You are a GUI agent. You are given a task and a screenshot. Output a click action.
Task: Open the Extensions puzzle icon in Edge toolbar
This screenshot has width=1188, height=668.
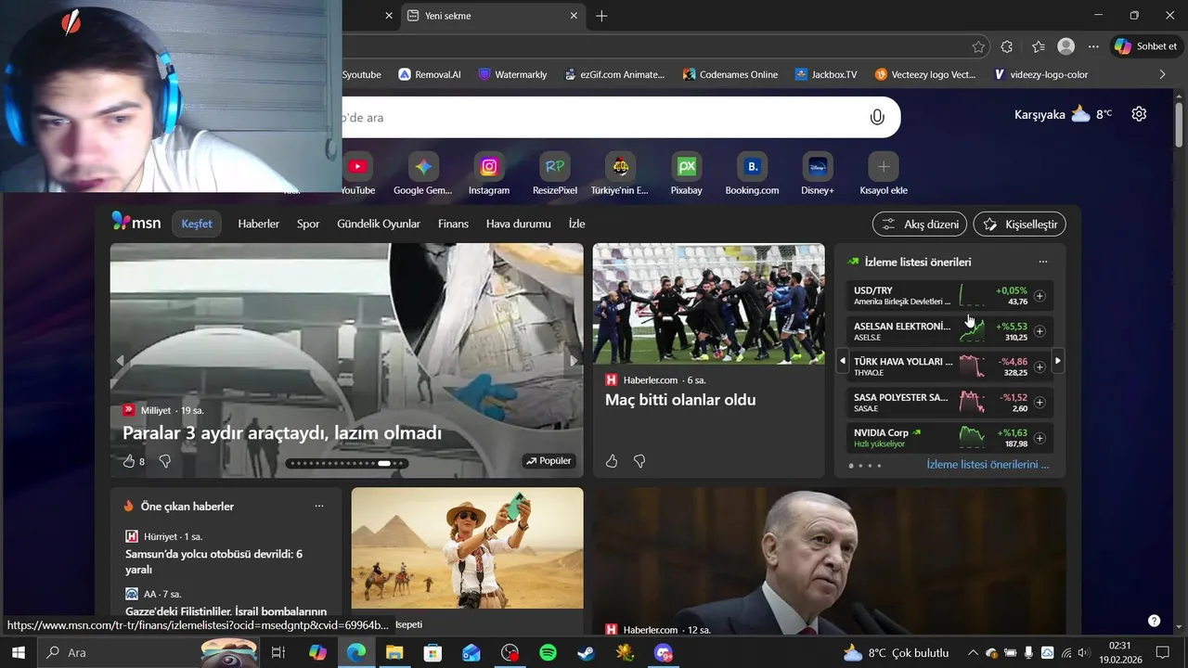coord(1007,46)
